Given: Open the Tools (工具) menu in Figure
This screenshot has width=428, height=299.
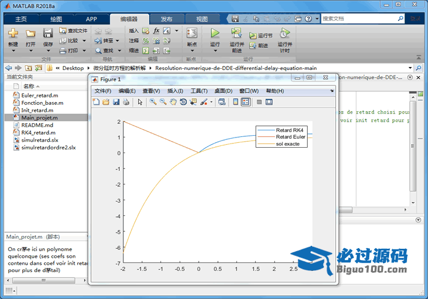Looking at the screenshot, I should pyautogui.click(x=199, y=91).
